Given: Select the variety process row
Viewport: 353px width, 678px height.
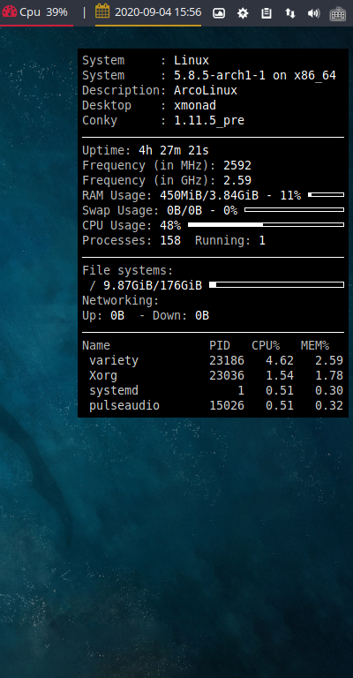Looking at the screenshot, I should tap(213, 360).
